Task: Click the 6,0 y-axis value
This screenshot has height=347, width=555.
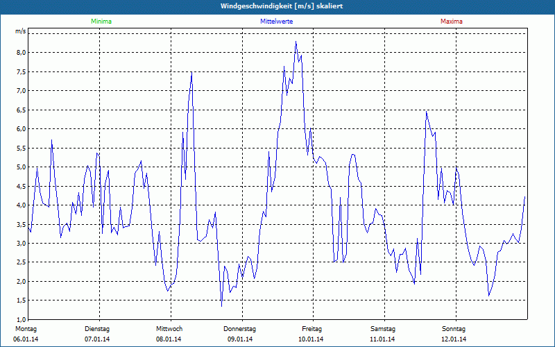Action: pos(22,129)
